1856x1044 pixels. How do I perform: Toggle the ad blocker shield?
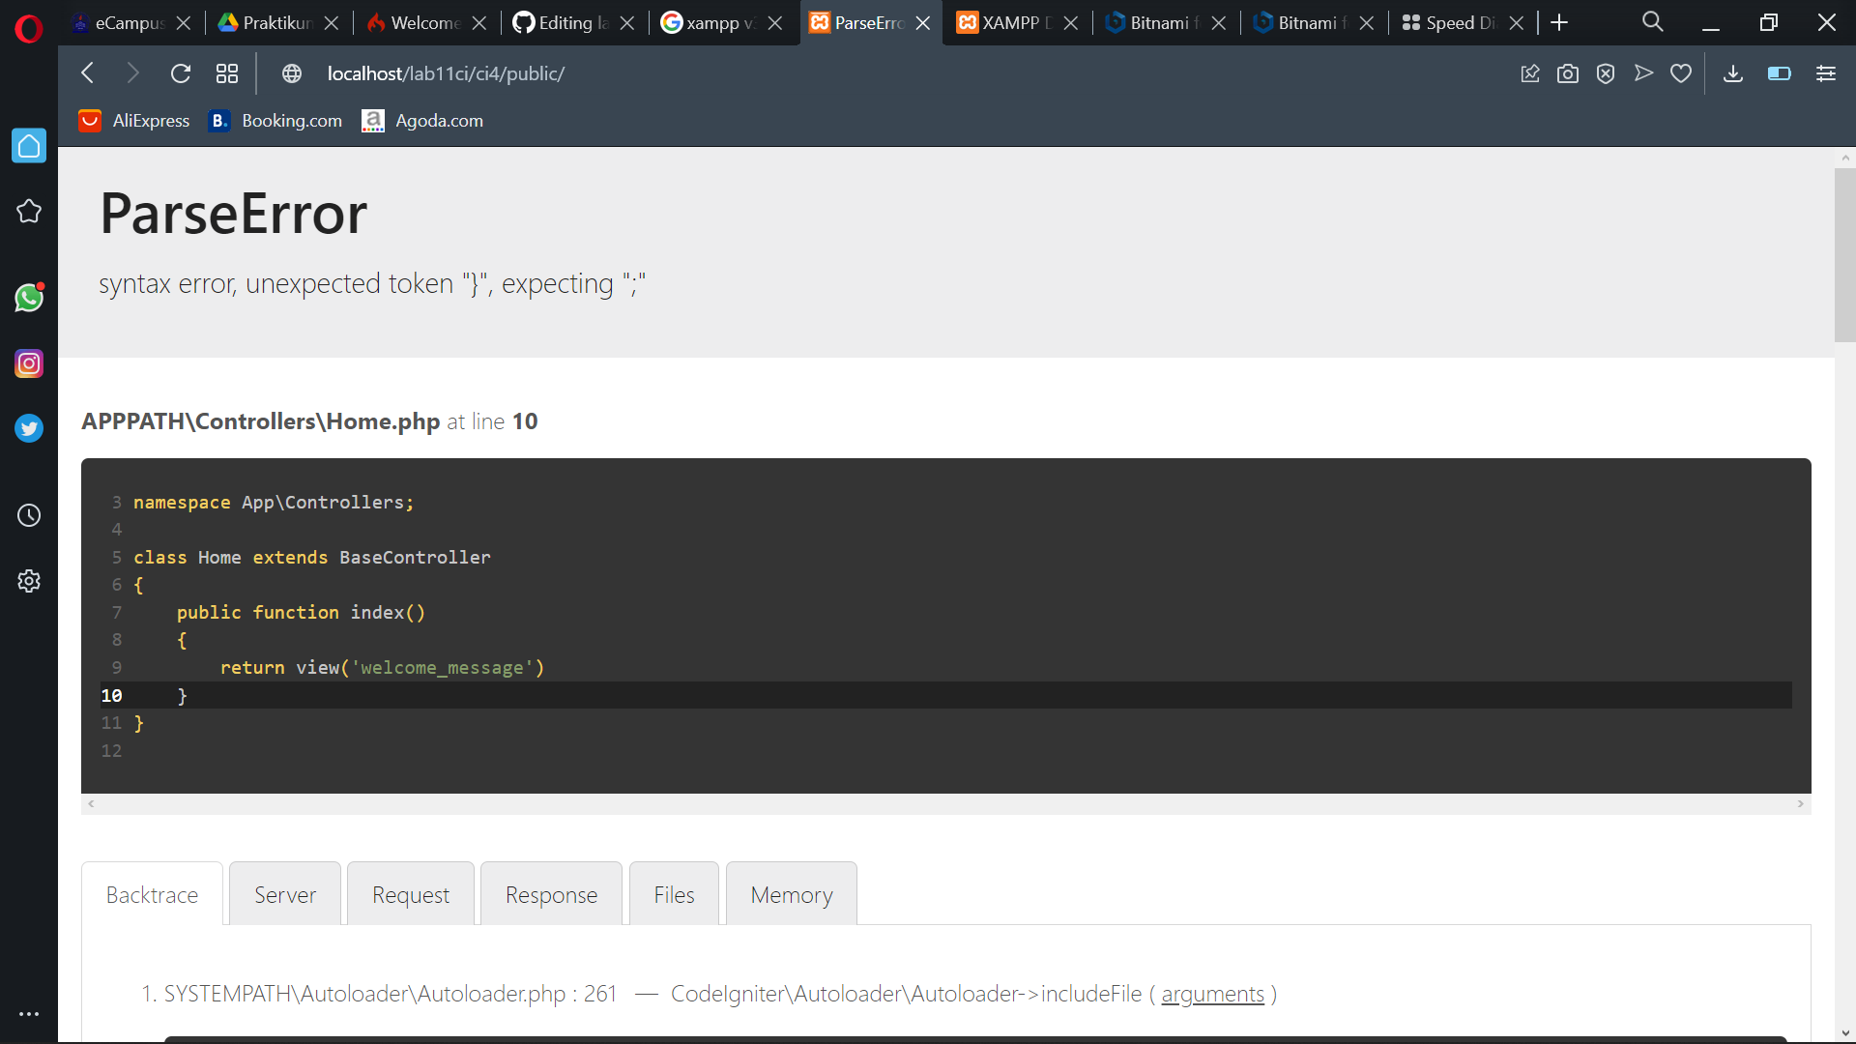[x=1606, y=73]
